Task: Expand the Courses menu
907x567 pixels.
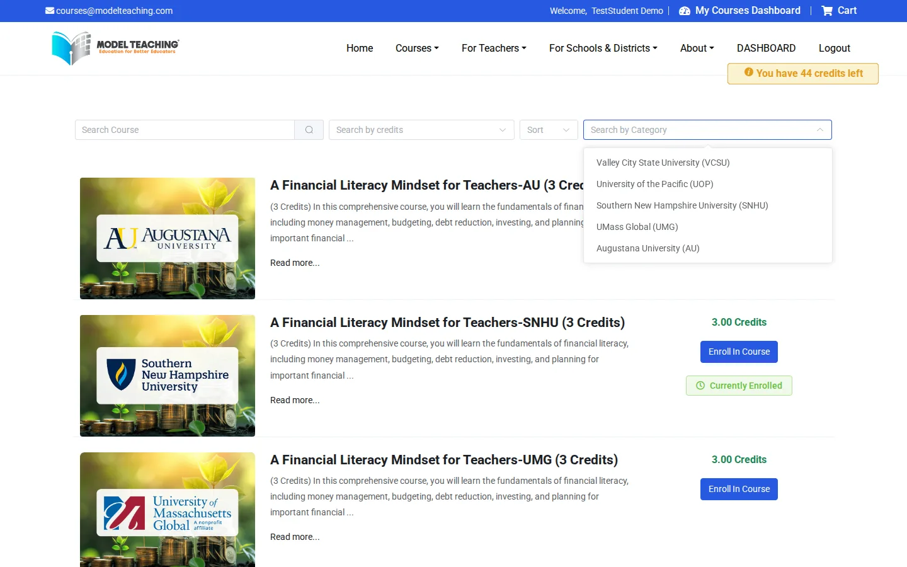Action: pos(417,49)
